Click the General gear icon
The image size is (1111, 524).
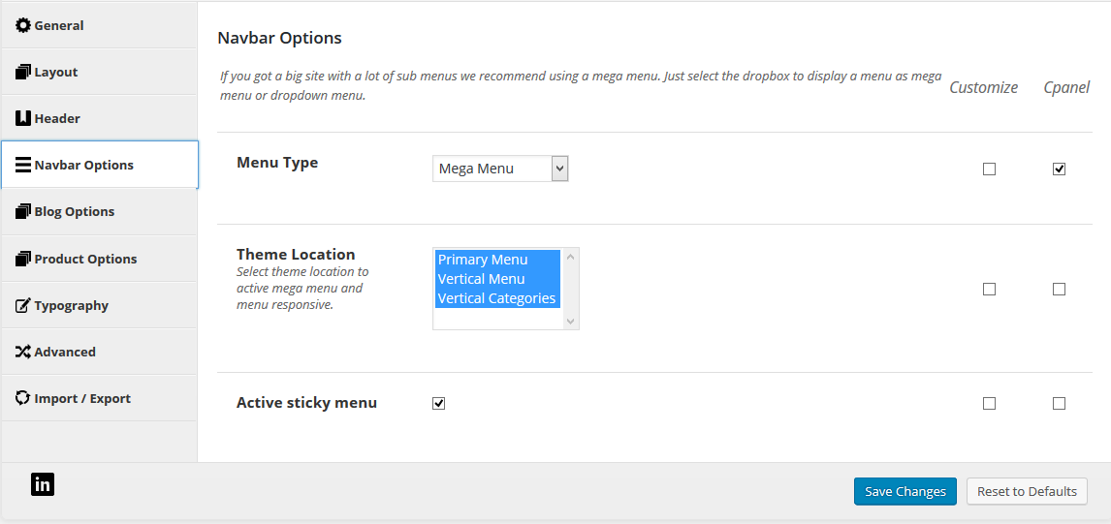[x=23, y=25]
